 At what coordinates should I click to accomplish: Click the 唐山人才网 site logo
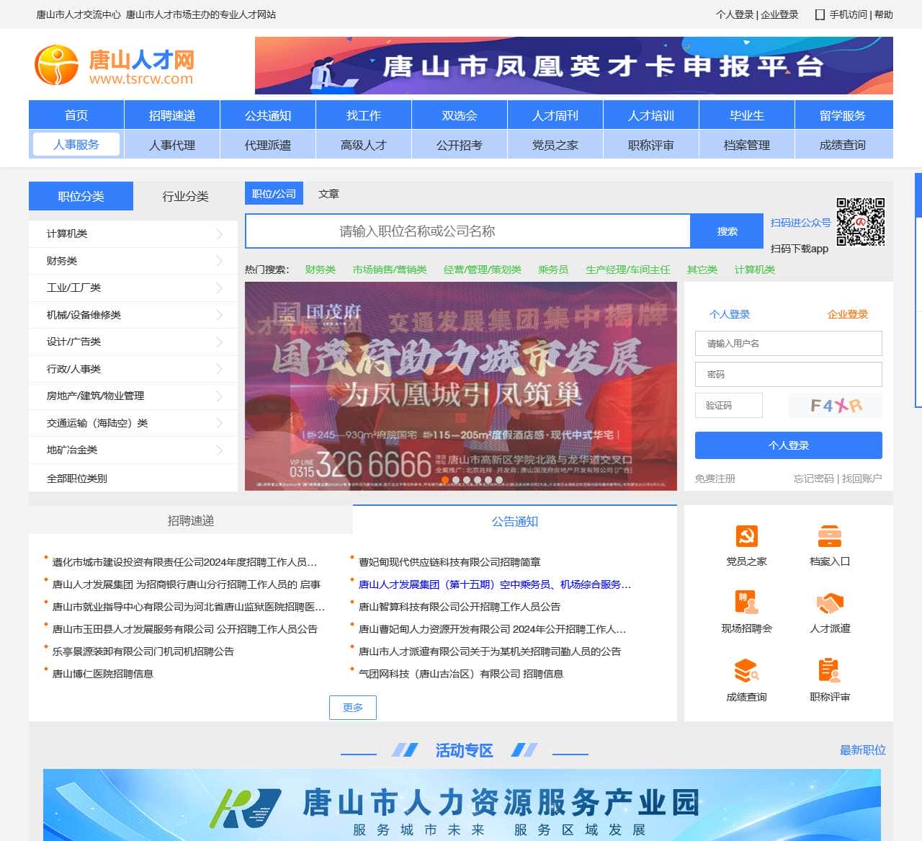click(x=115, y=65)
